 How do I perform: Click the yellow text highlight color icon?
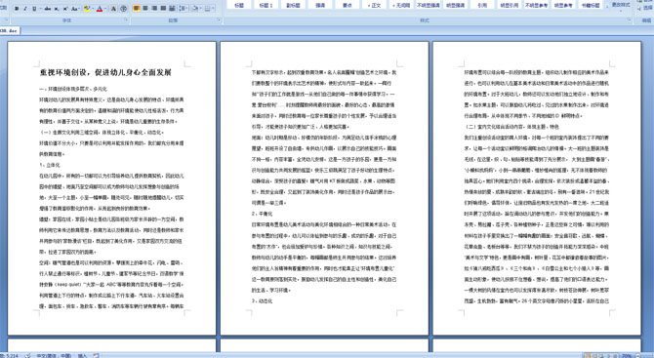pyautogui.click(x=87, y=9)
